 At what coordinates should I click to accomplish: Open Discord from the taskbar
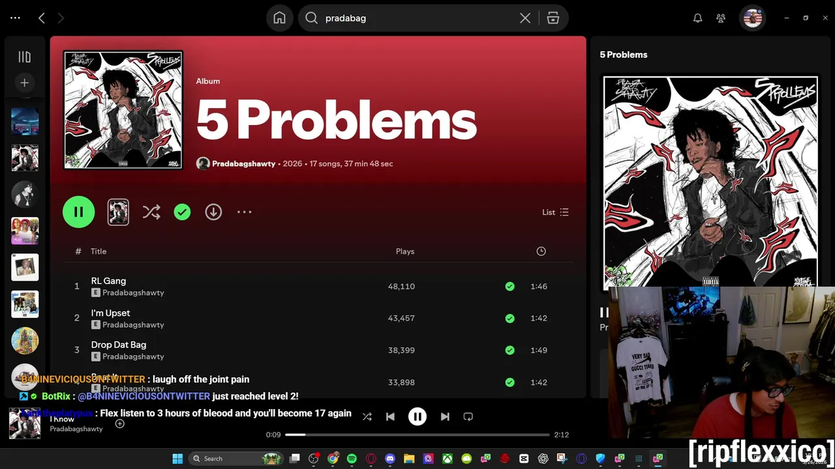390,459
